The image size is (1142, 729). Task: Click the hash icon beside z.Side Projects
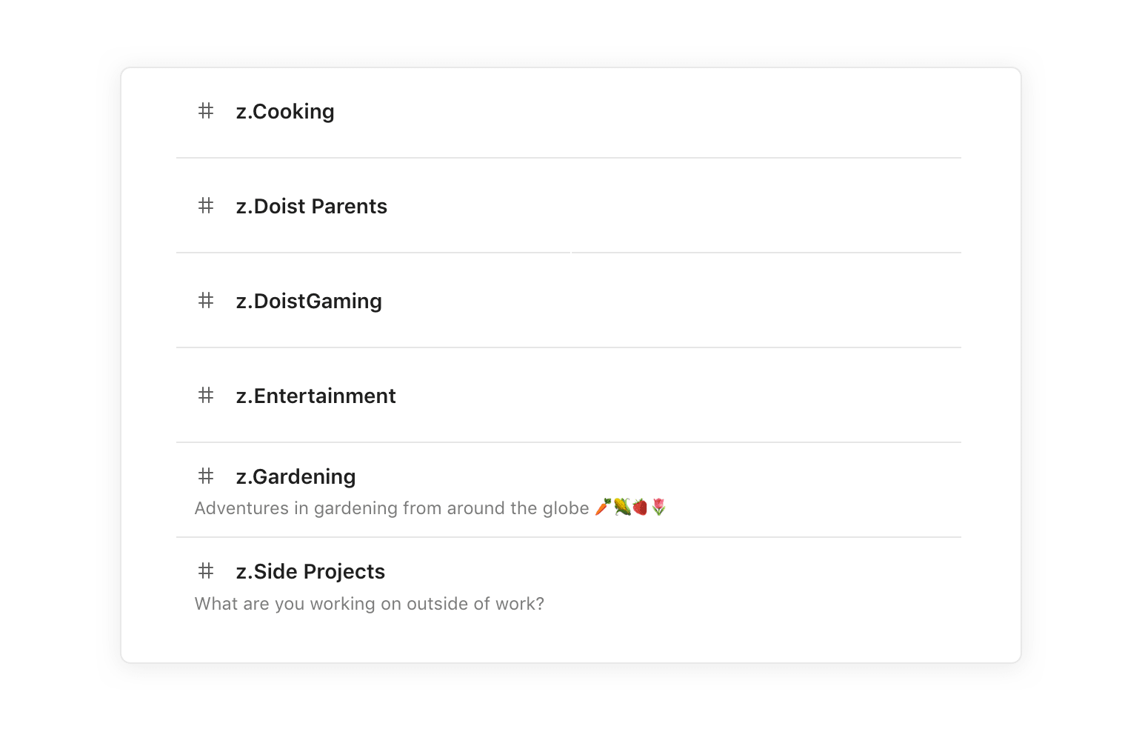pos(206,570)
